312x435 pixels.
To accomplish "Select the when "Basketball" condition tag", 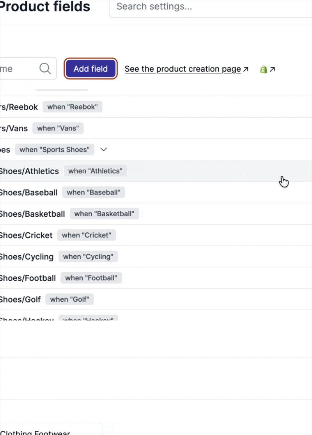I will (x=104, y=214).
